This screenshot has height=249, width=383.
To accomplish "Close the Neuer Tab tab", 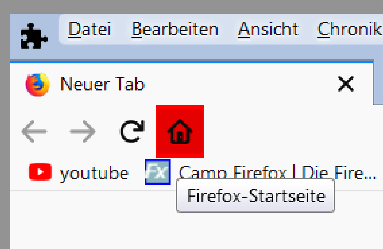I will (345, 84).
